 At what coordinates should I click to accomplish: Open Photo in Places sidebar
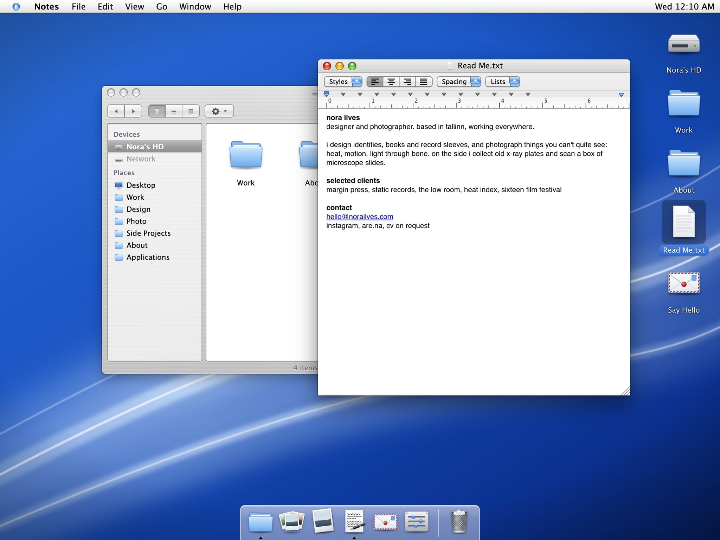[155, 221]
